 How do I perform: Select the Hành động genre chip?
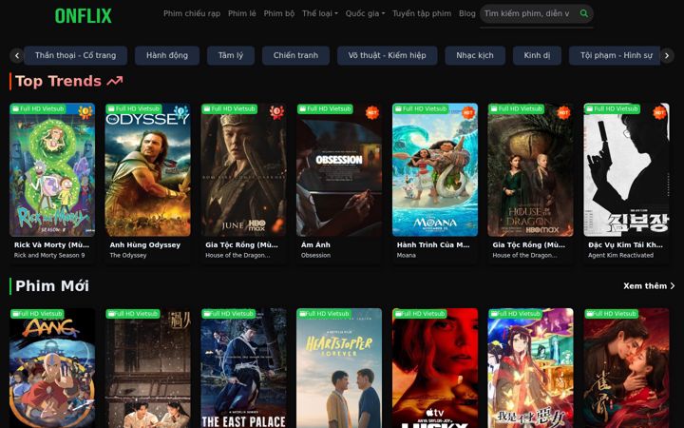(x=167, y=55)
